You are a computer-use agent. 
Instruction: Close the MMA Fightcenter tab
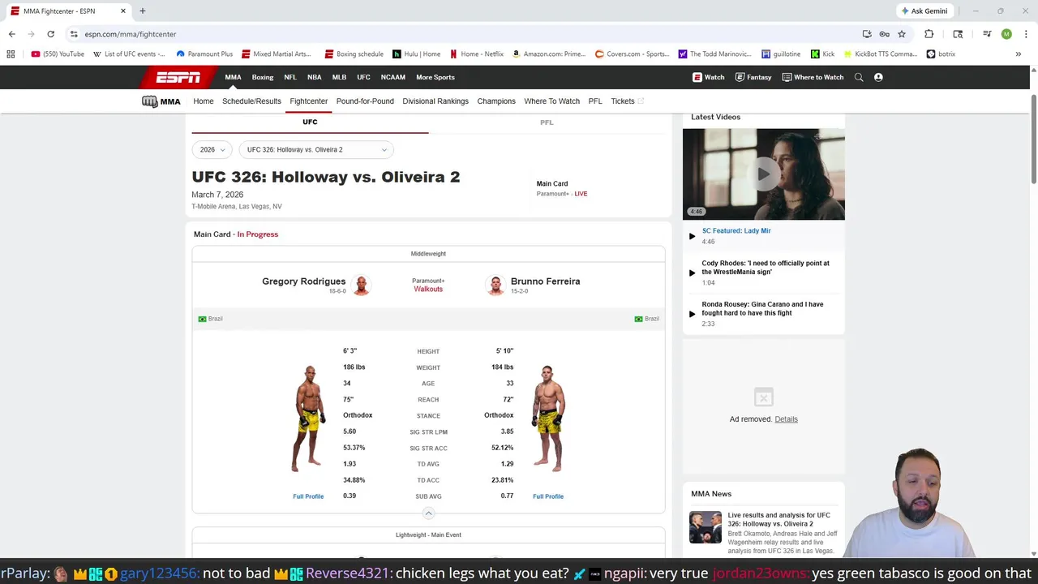pos(123,11)
